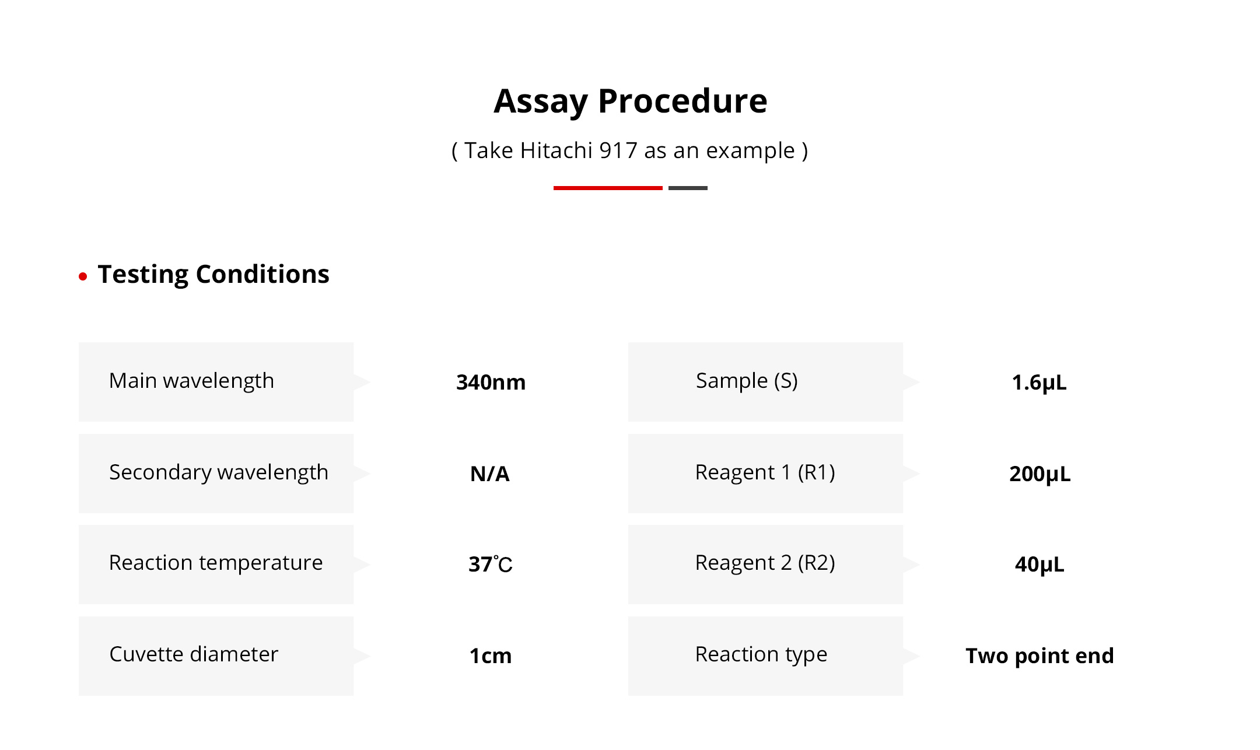Click the red underline bar below subtitle

(x=607, y=188)
